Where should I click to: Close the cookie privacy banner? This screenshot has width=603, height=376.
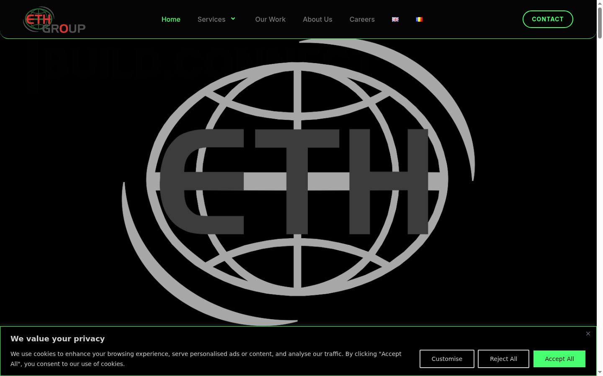point(588,333)
